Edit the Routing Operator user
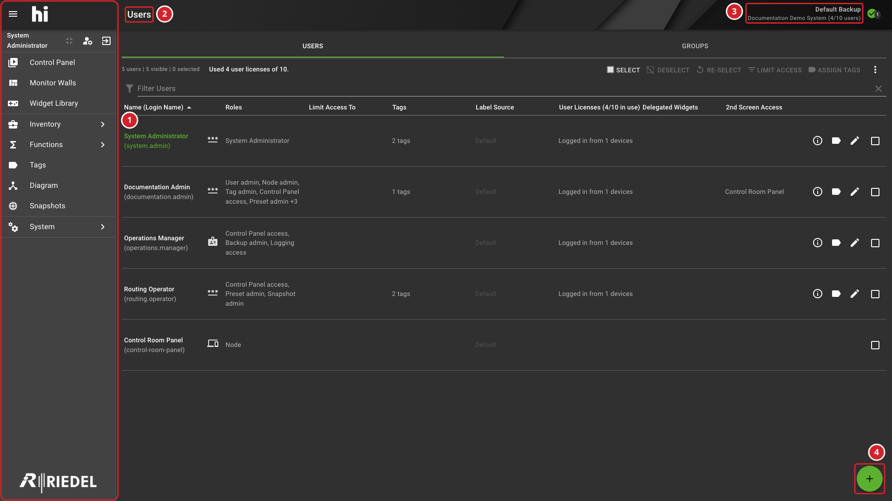The image size is (892, 501). click(854, 294)
